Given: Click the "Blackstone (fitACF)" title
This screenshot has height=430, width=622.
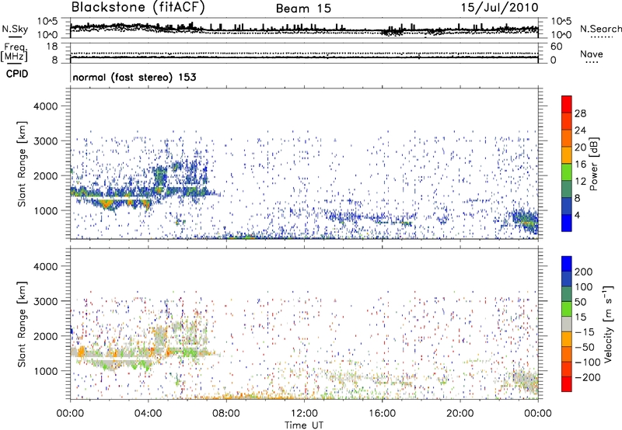Looking at the screenshot, I should click(x=138, y=8).
